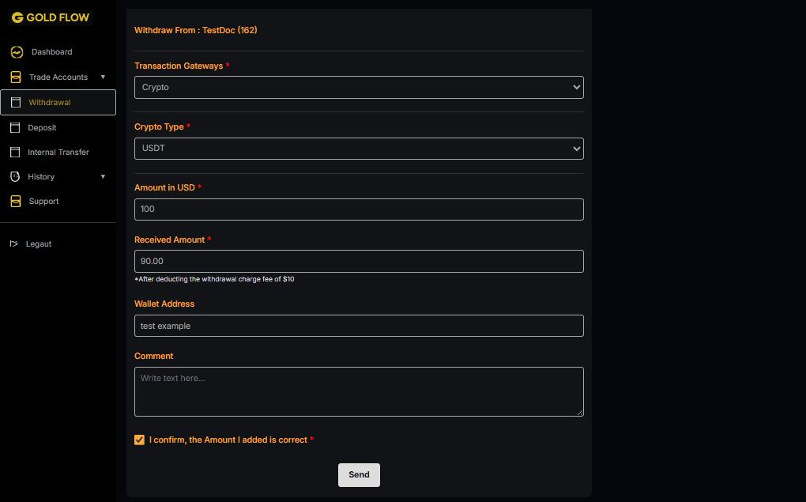
Task: Open the Transaction Gateways dropdown
Action: [x=359, y=88]
